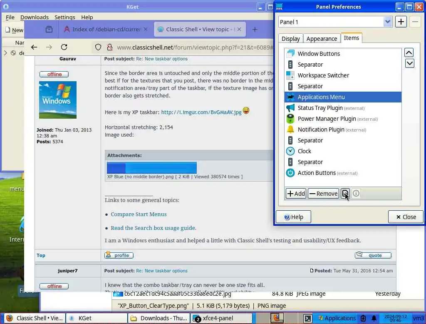Go back in the browser
This screenshot has height=324, width=426.
(x=34, y=47)
